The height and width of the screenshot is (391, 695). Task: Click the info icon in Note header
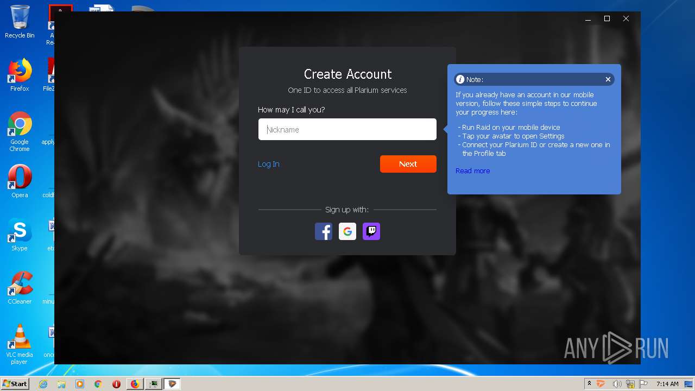(460, 79)
